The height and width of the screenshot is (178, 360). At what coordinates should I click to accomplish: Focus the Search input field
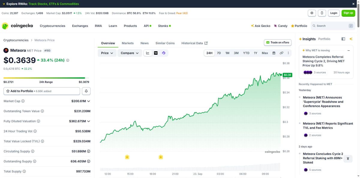point(333,26)
